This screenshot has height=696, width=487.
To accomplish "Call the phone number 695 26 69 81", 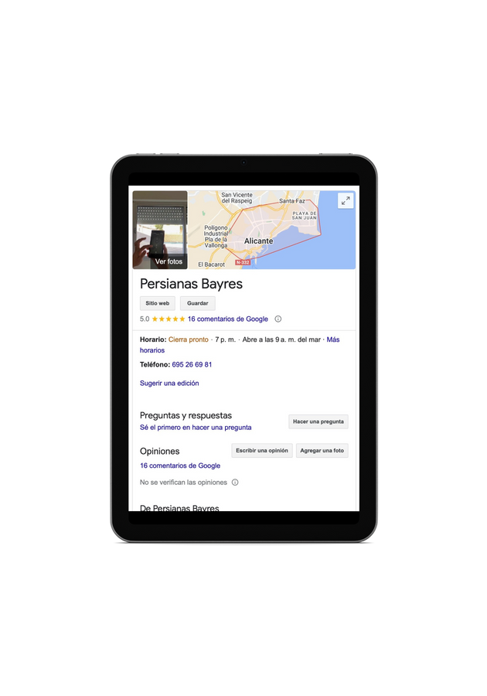I will [x=192, y=364].
